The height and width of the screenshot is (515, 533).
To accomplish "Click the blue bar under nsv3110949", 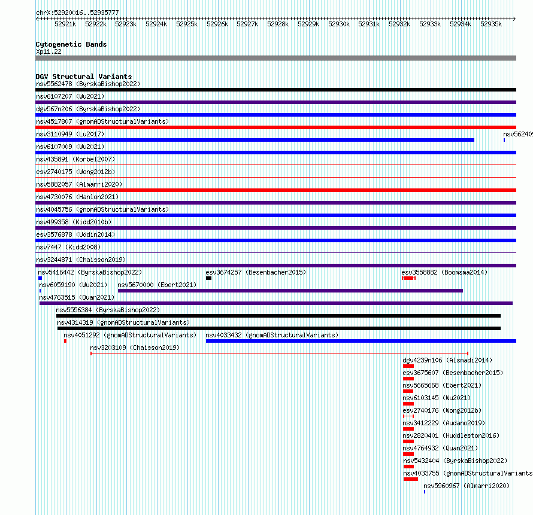I will pos(255,140).
